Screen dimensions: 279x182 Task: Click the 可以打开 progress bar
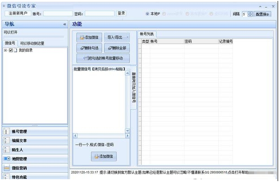pyautogui.click(x=34, y=37)
